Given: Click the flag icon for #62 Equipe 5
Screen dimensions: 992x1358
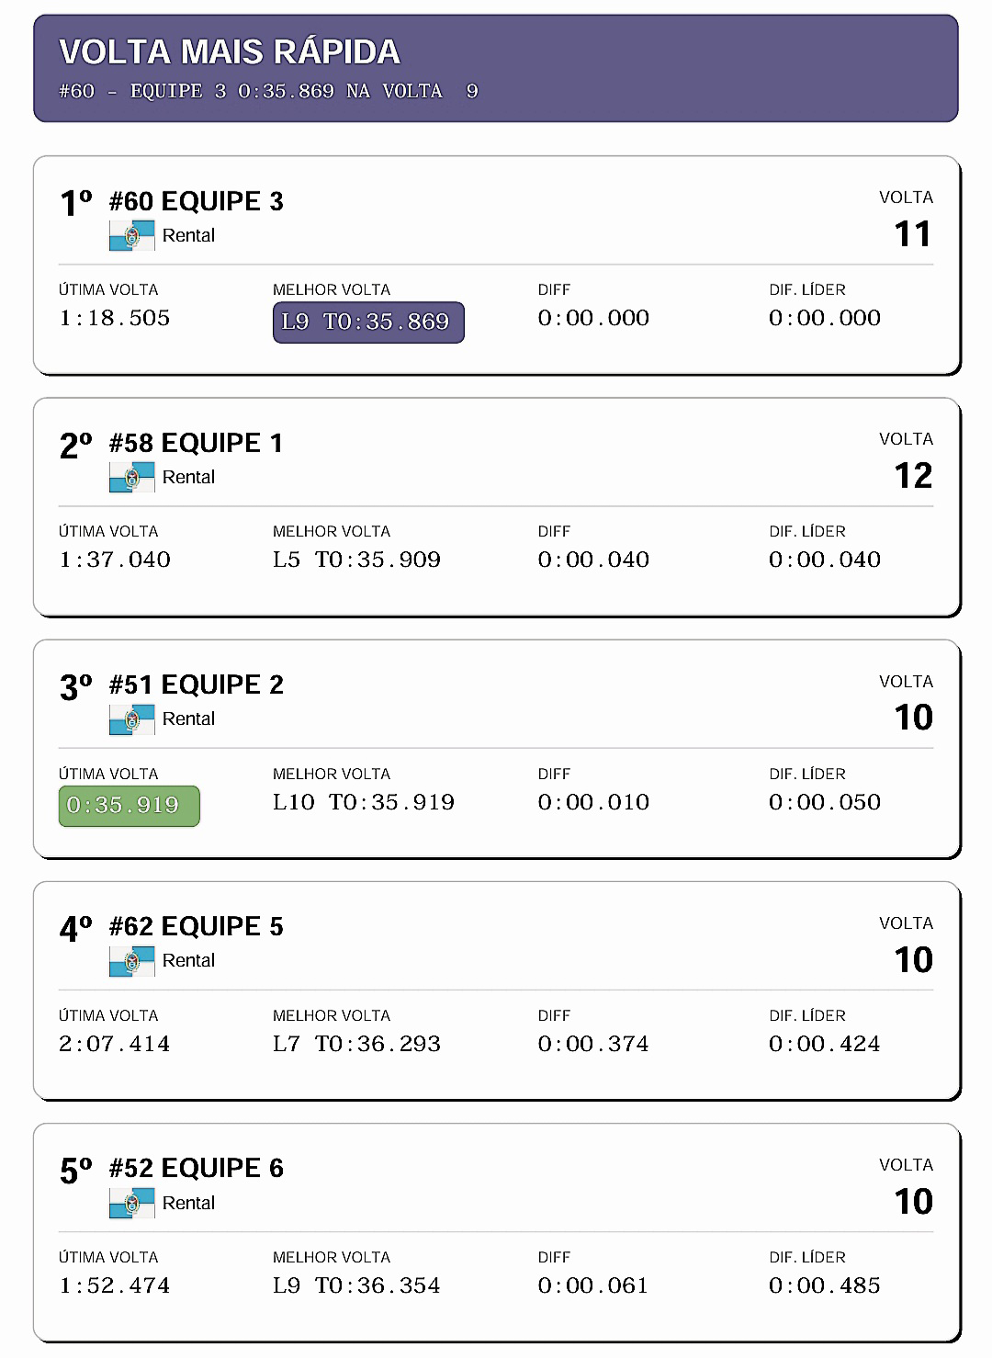Looking at the screenshot, I should coord(131,961).
